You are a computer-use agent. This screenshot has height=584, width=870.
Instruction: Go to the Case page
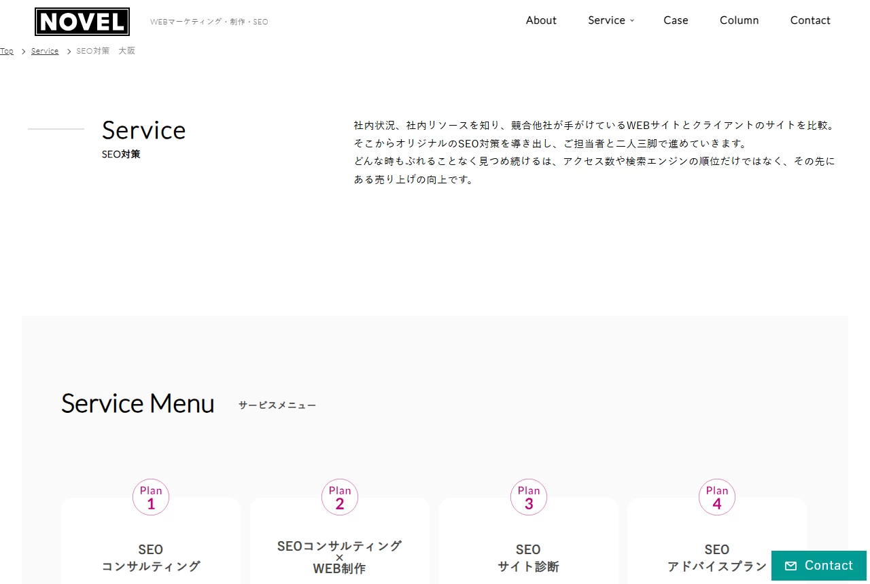point(676,20)
